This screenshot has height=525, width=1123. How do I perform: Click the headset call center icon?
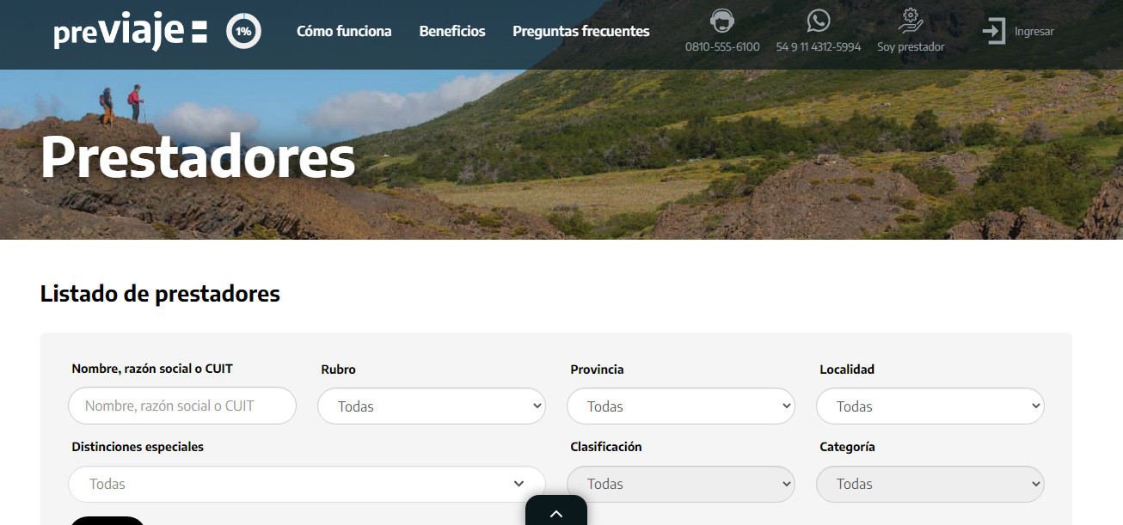point(722,21)
